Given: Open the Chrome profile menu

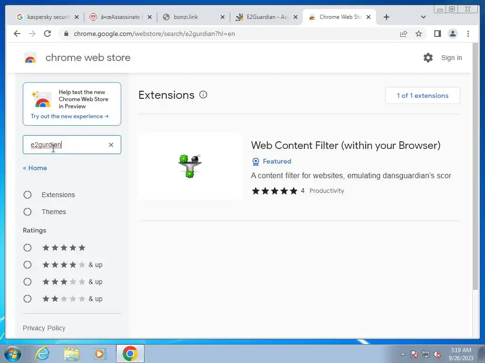Looking at the screenshot, I should click(x=453, y=34).
